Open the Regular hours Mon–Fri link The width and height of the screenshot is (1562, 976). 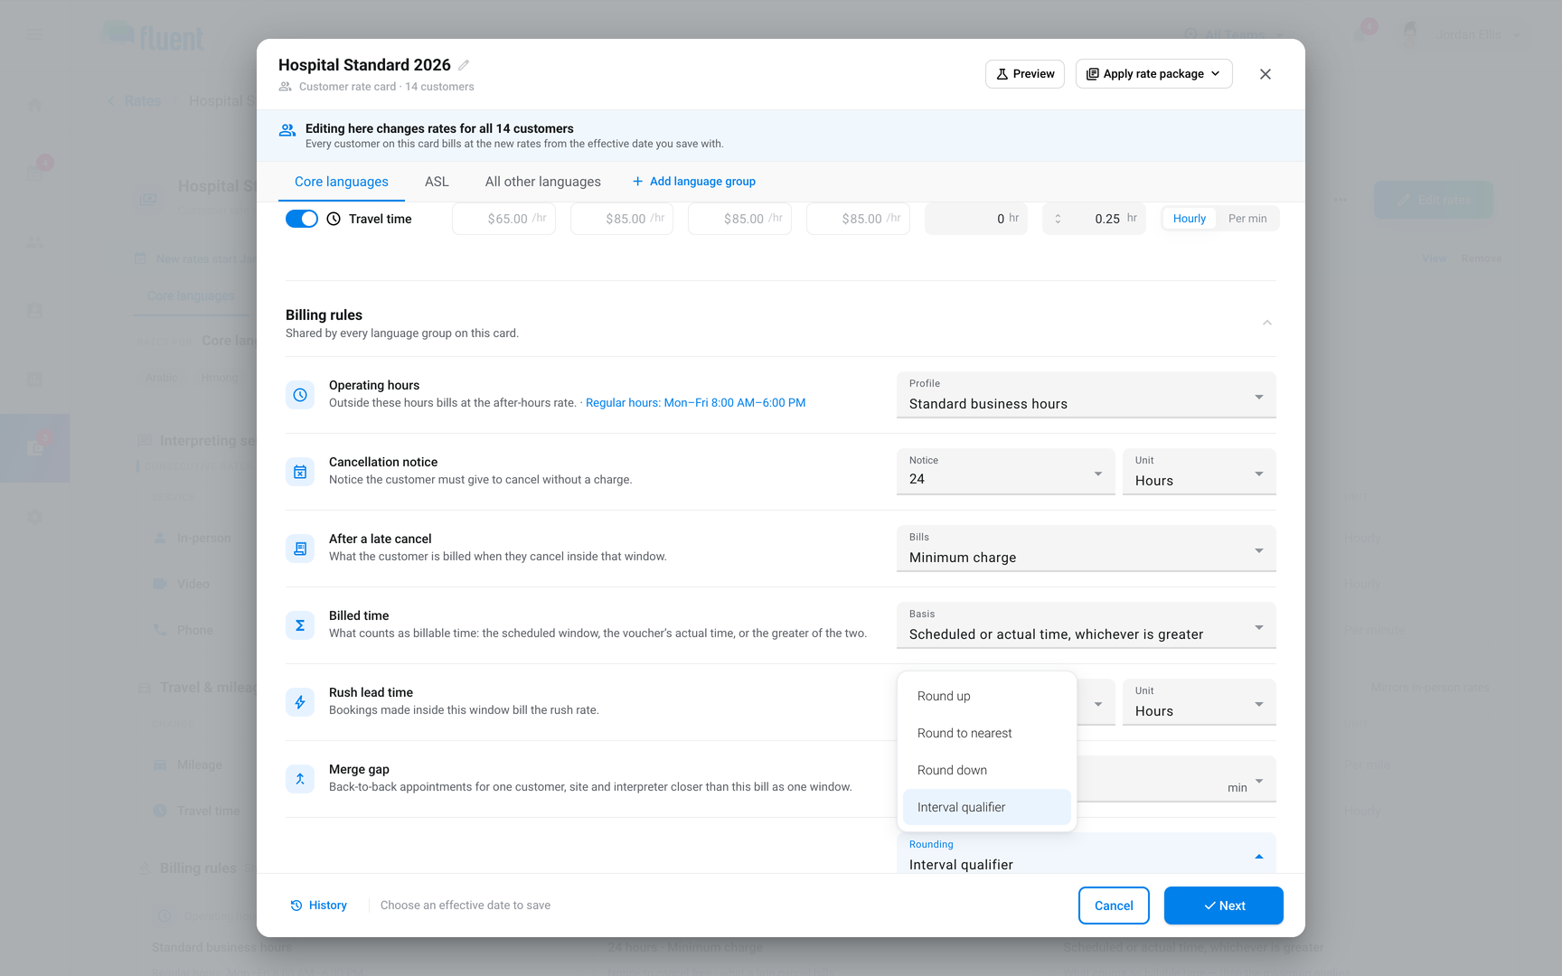click(x=695, y=403)
